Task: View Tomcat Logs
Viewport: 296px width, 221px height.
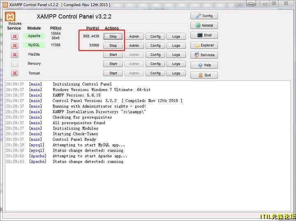Action: point(176,73)
